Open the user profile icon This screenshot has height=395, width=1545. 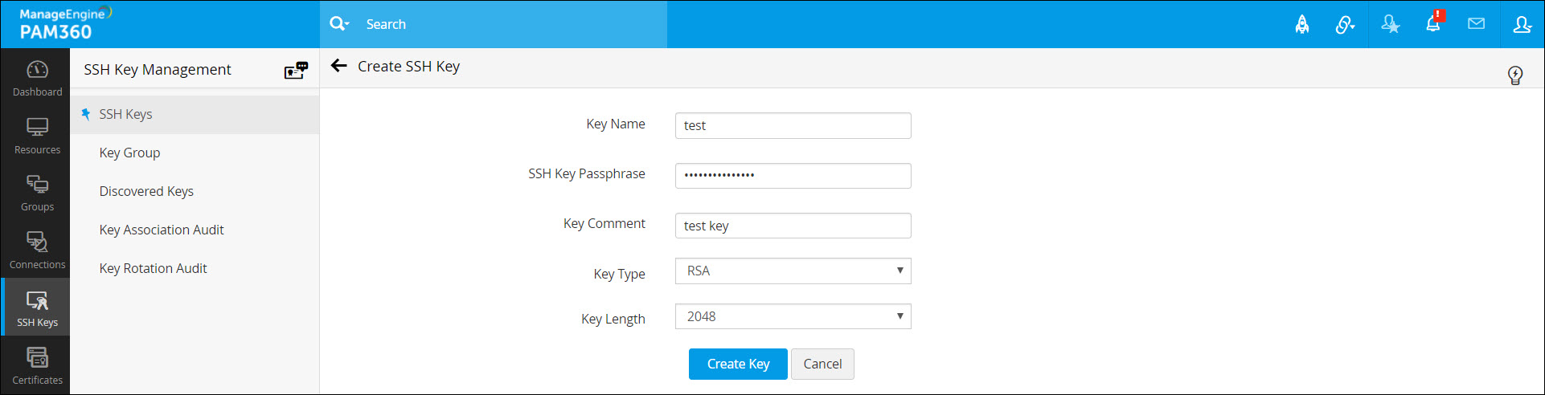pyautogui.click(x=1522, y=25)
